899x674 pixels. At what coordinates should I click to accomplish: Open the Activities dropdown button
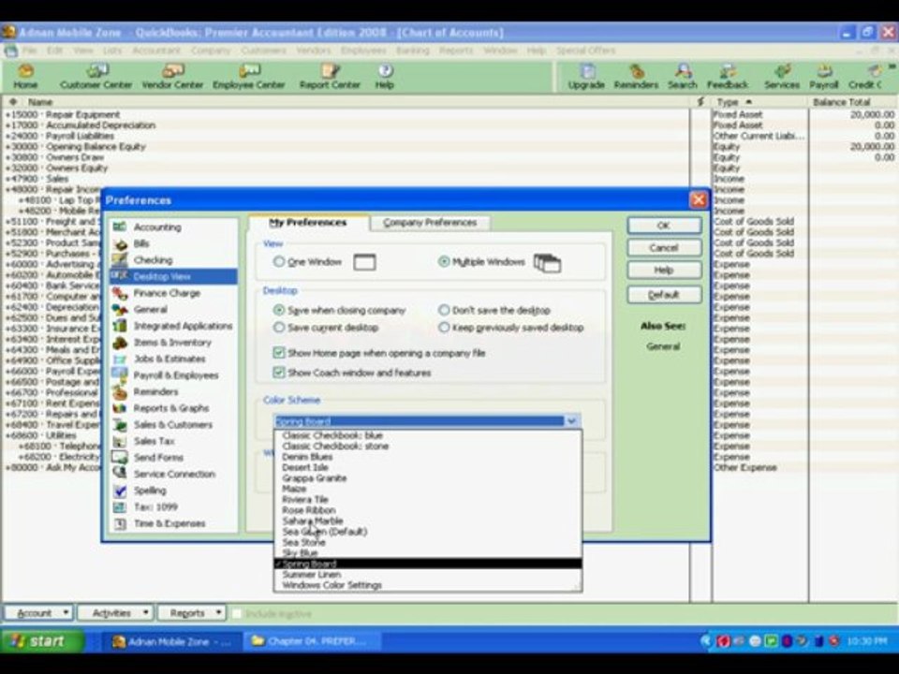115,613
